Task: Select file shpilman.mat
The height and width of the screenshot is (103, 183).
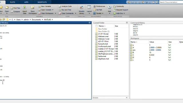Action: point(104,59)
